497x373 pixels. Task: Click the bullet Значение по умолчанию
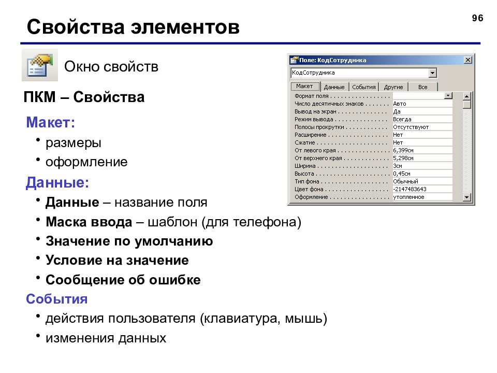(x=129, y=241)
